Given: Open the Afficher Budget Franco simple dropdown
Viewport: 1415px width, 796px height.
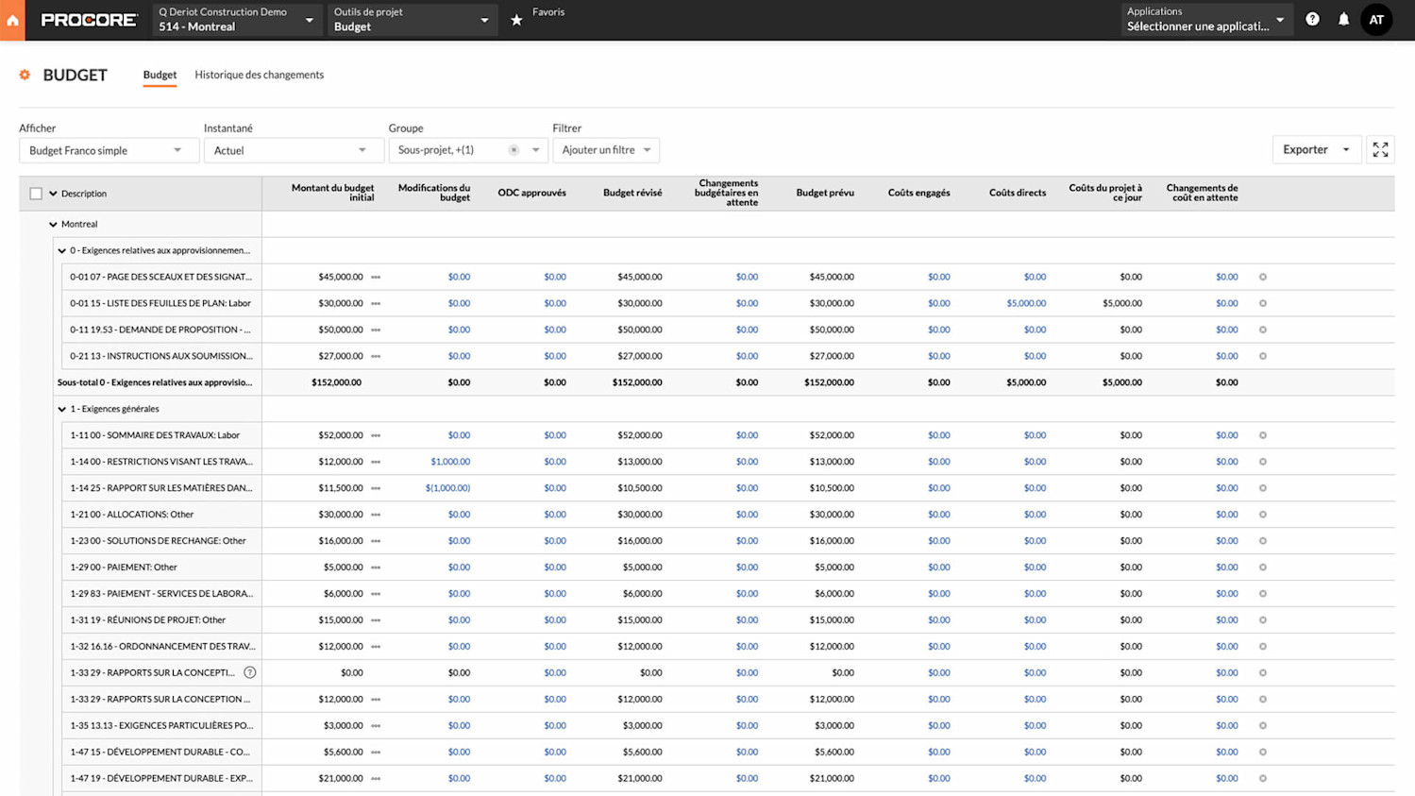Looking at the screenshot, I should click(x=109, y=150).
